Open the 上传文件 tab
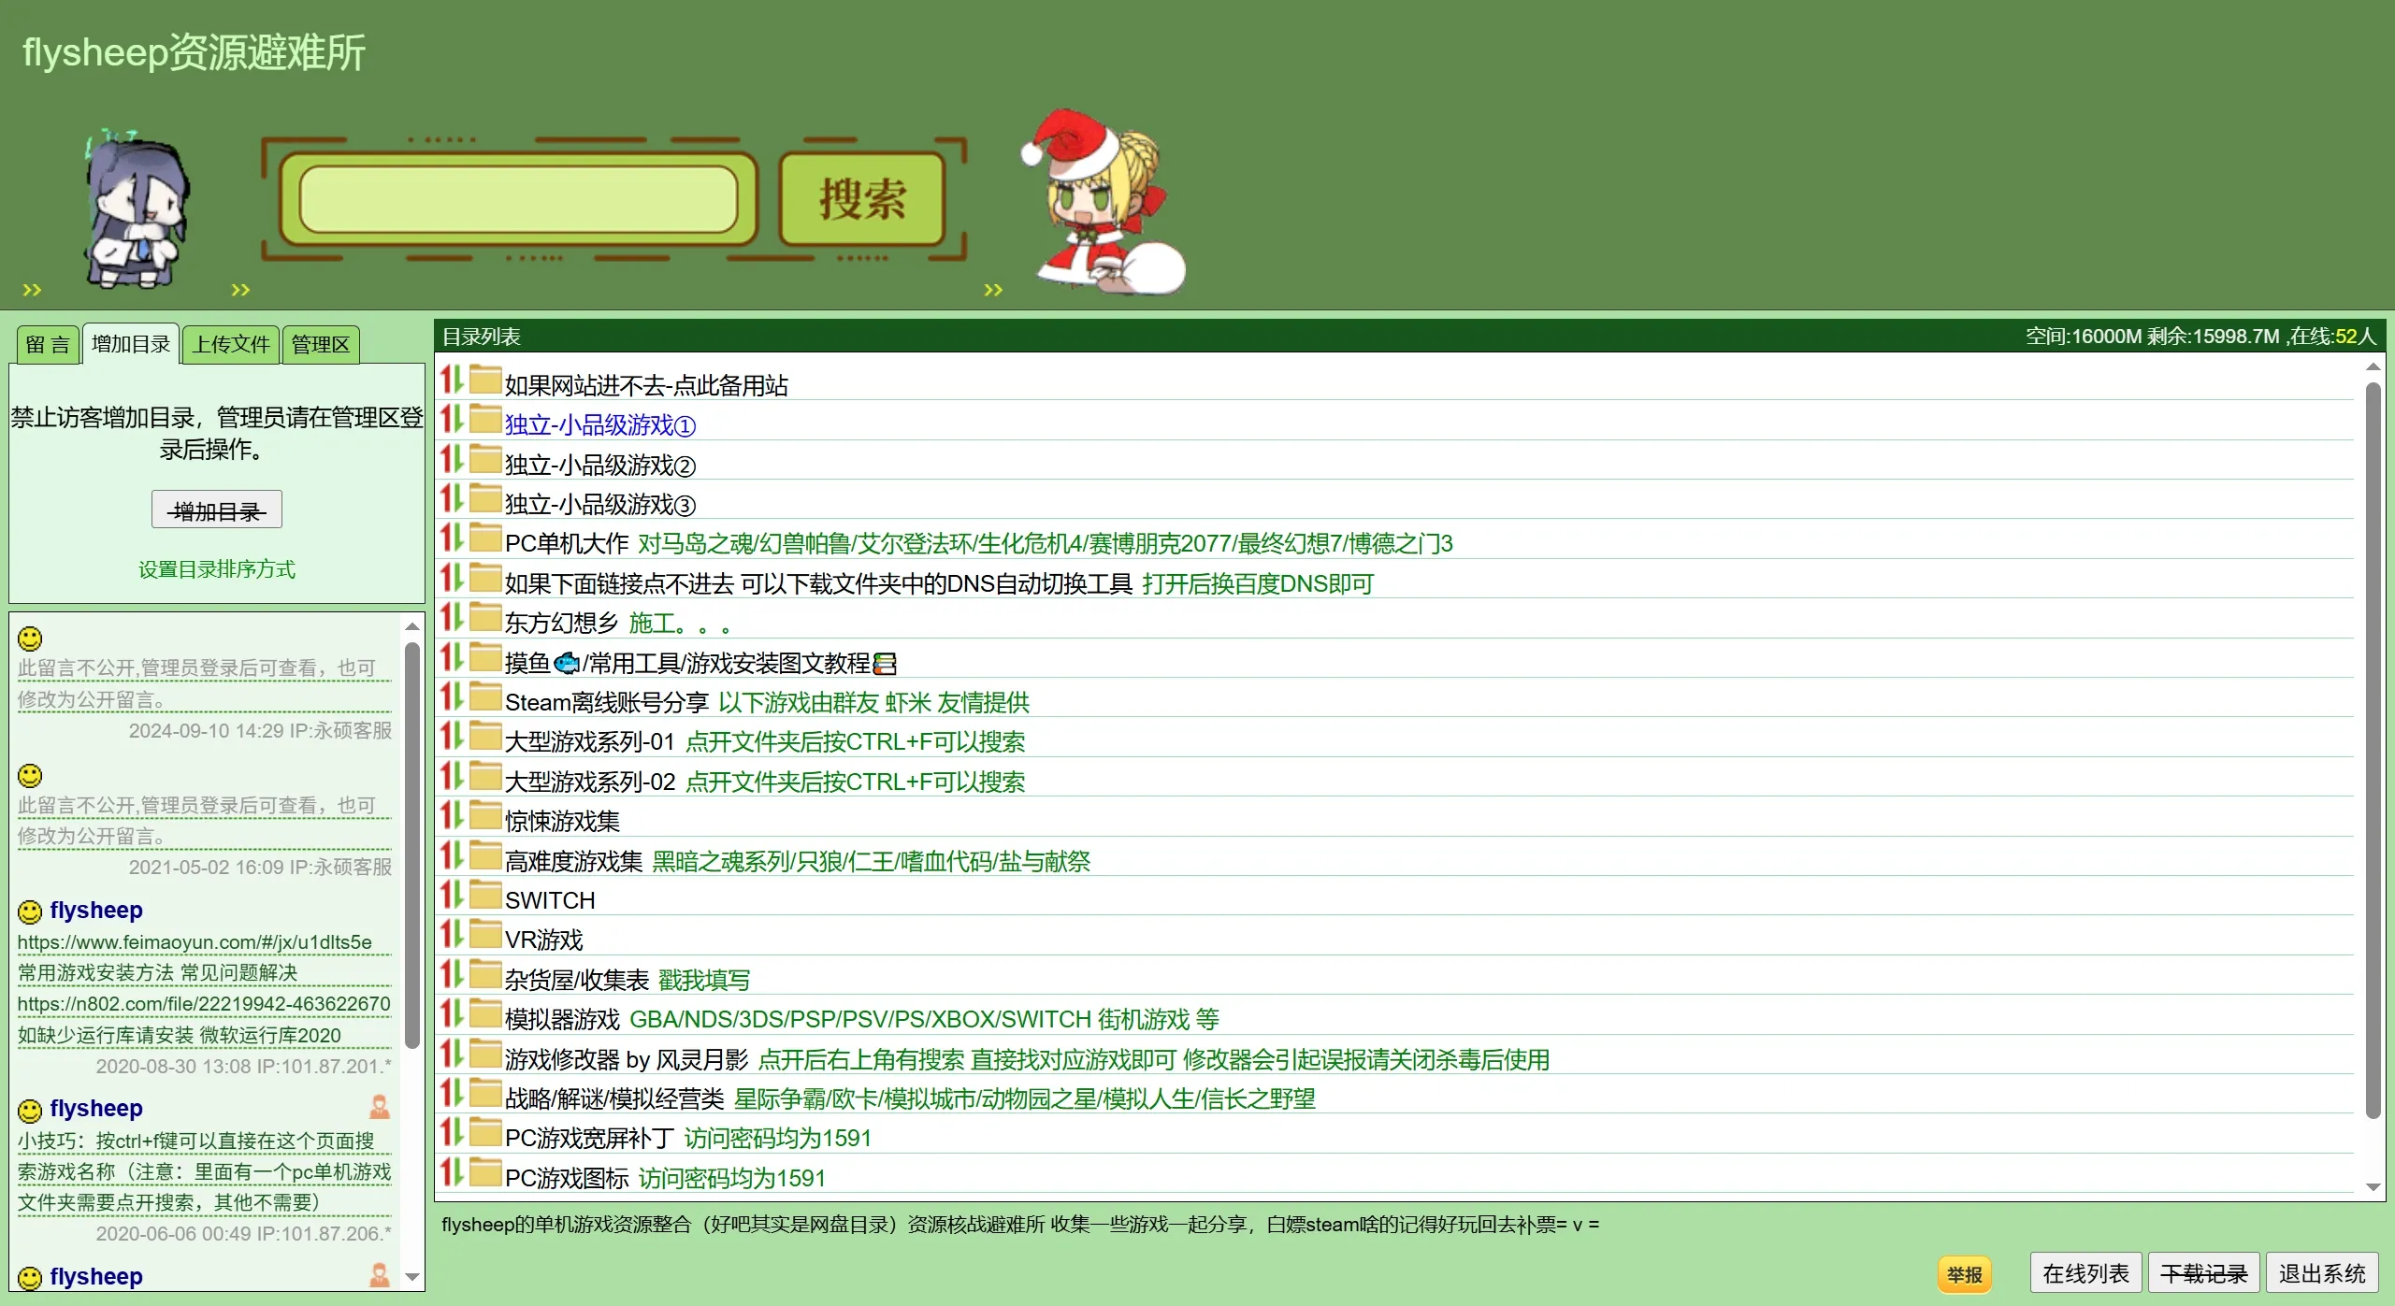This screenshot has width=2395, height=1306. pos(230,344)
